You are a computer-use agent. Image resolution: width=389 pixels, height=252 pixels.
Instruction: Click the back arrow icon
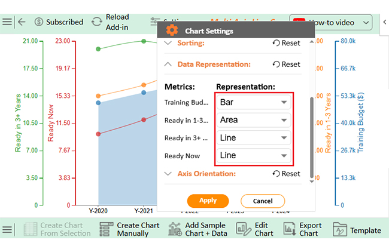pyautogui.click(x=22, y=21)
